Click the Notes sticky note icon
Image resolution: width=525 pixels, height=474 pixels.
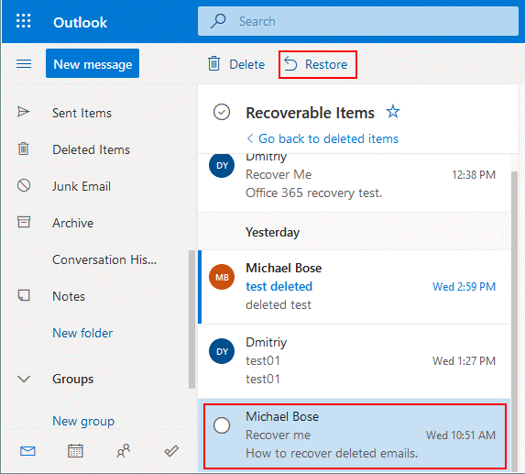[24, 295]
